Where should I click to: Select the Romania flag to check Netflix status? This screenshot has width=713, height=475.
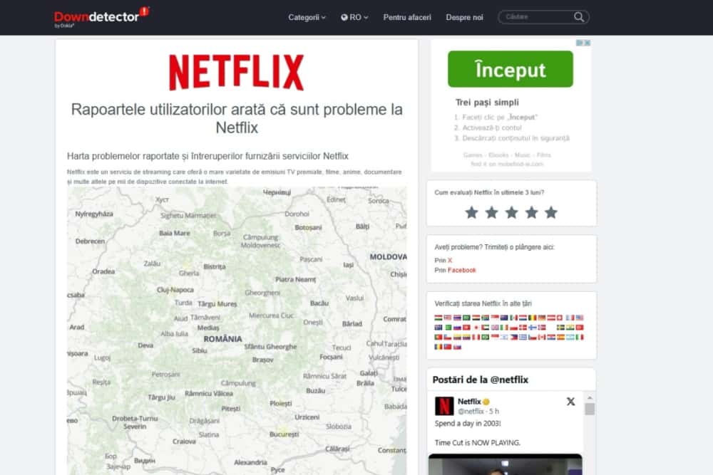(x=437, y=347)
